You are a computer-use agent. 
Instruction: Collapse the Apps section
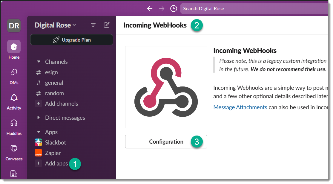(x=39, y=132)
